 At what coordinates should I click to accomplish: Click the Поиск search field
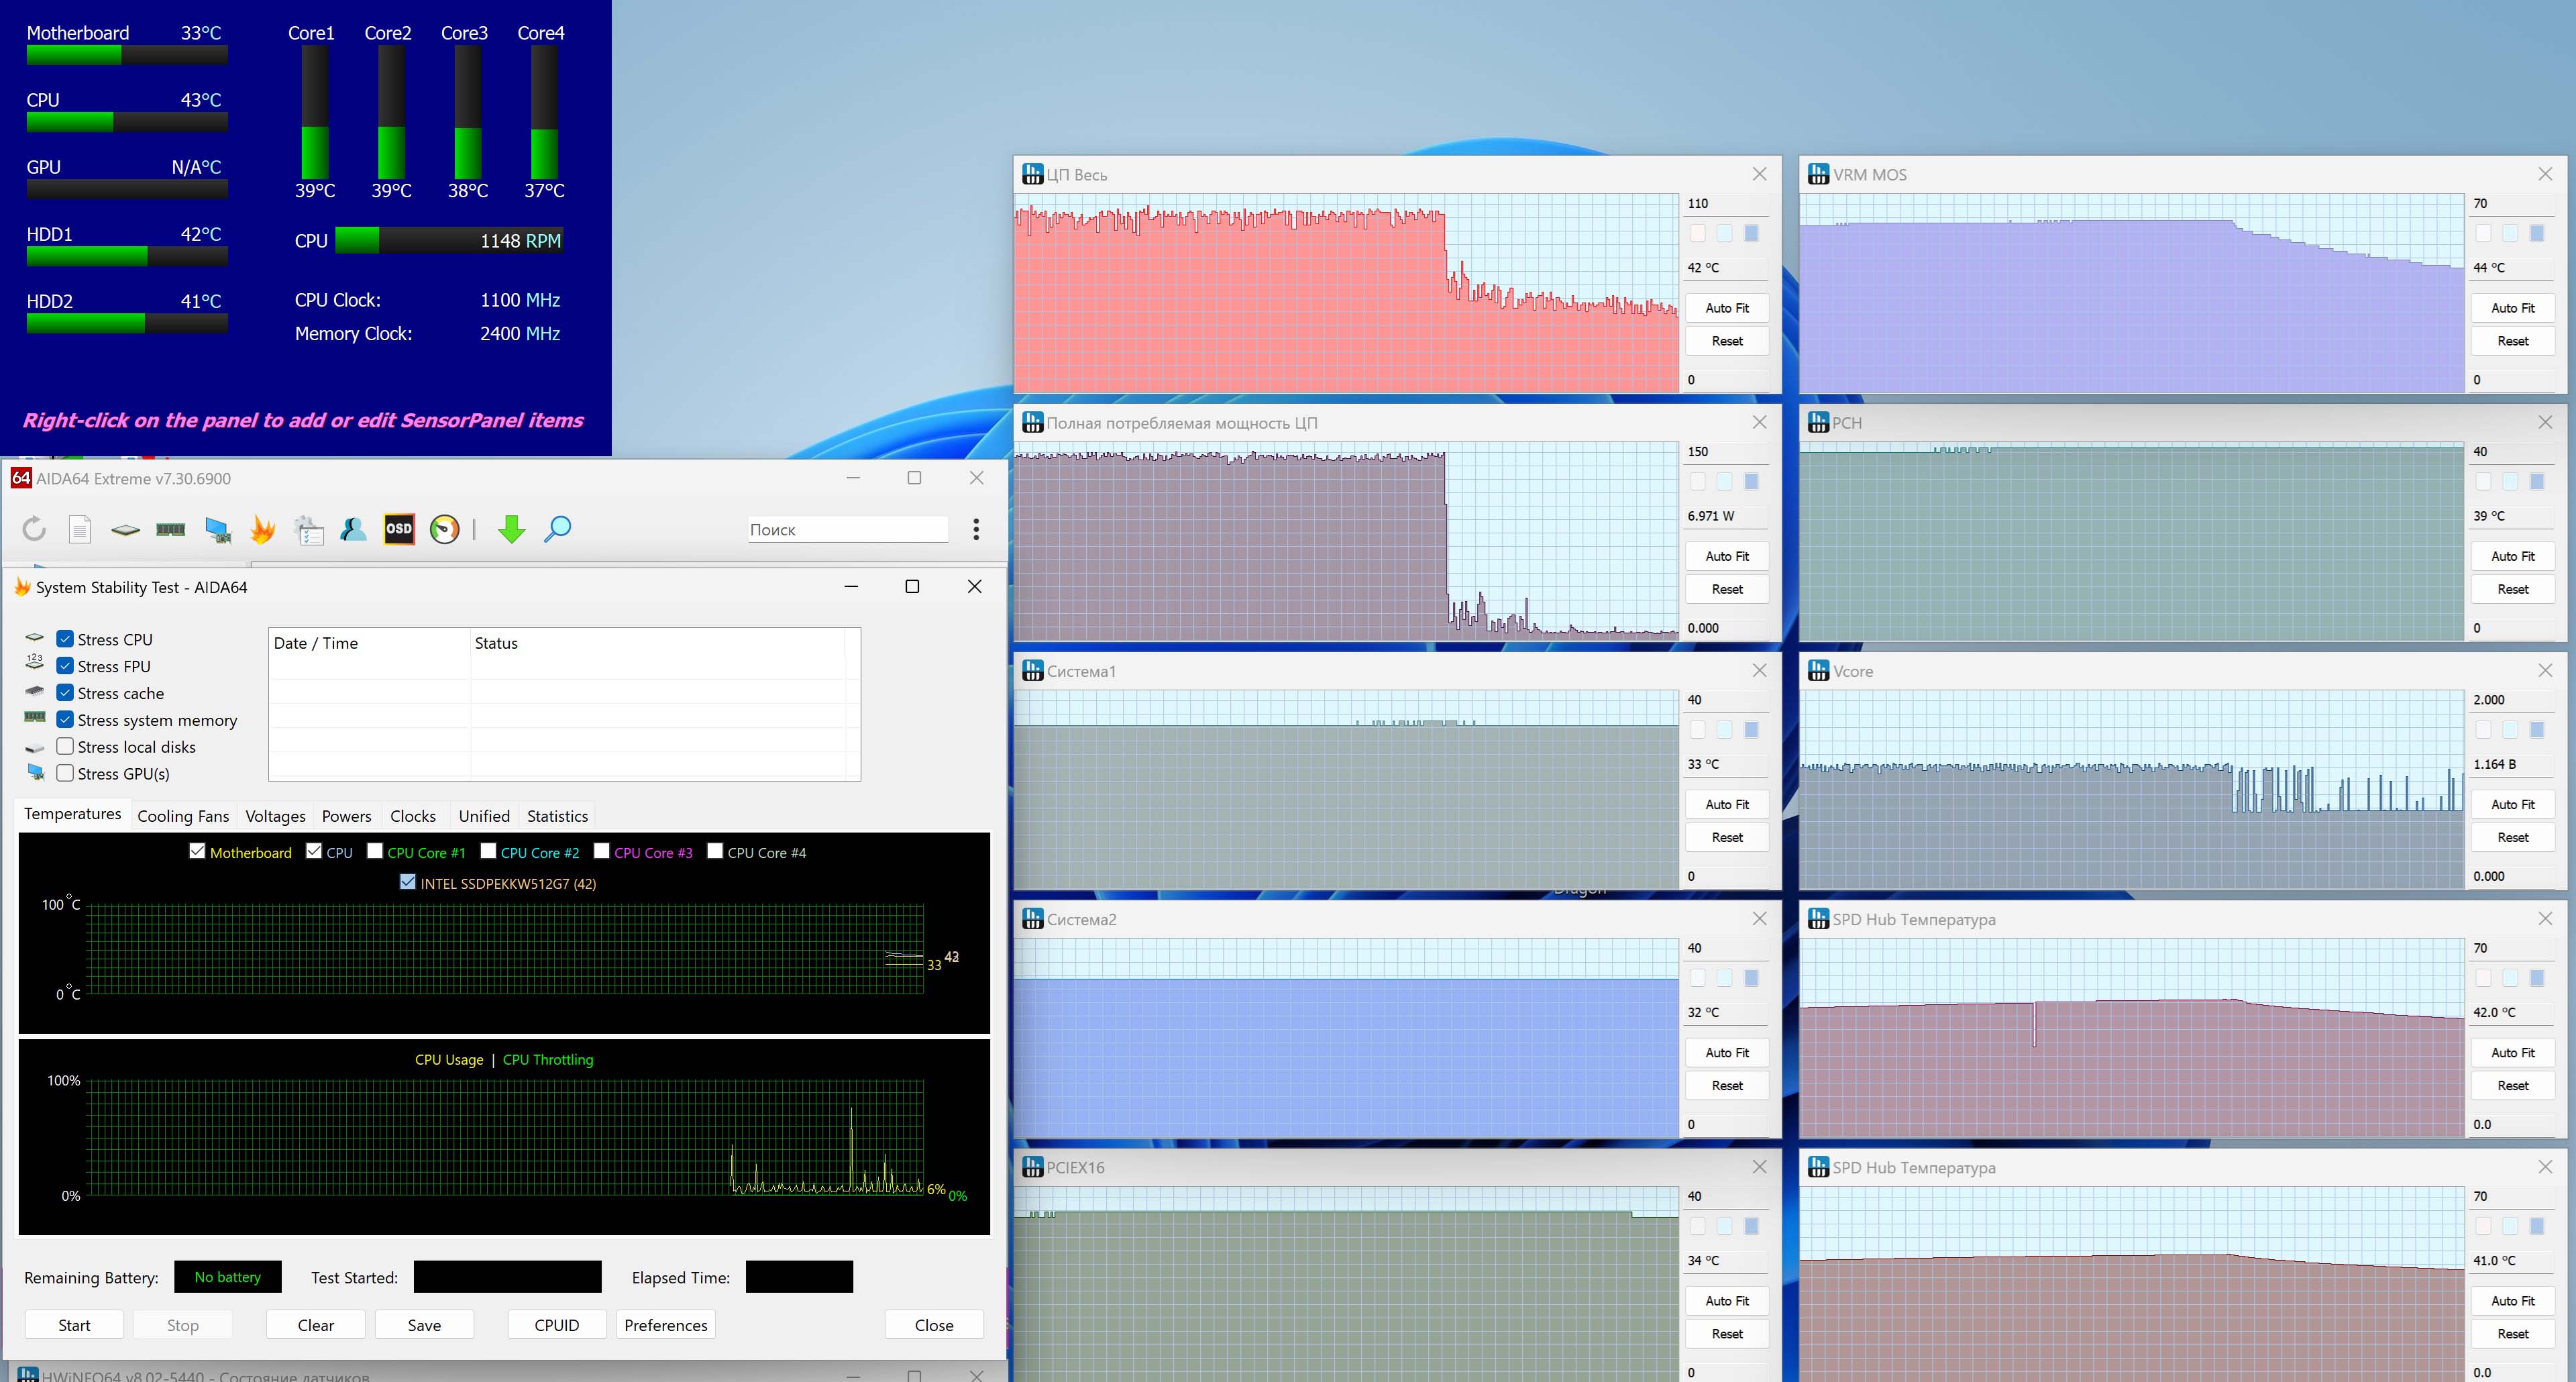[x=847, y=529]
